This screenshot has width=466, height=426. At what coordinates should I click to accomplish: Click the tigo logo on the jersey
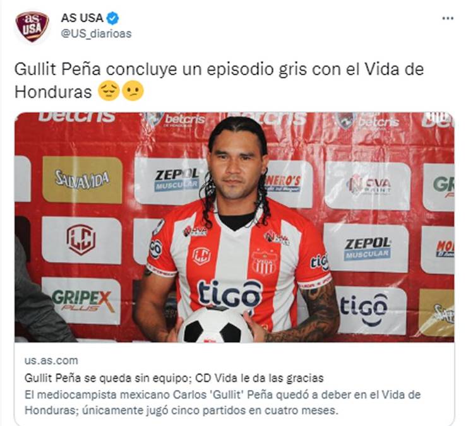(x=230, y=294)
